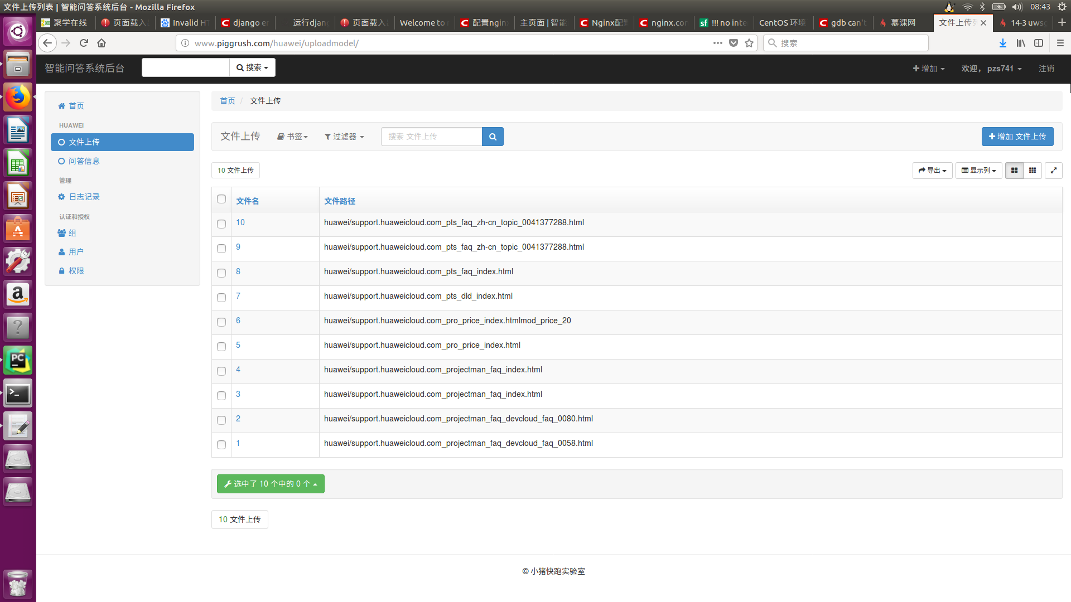
Task: Click the blue search magnifier button
Action: 493,137
